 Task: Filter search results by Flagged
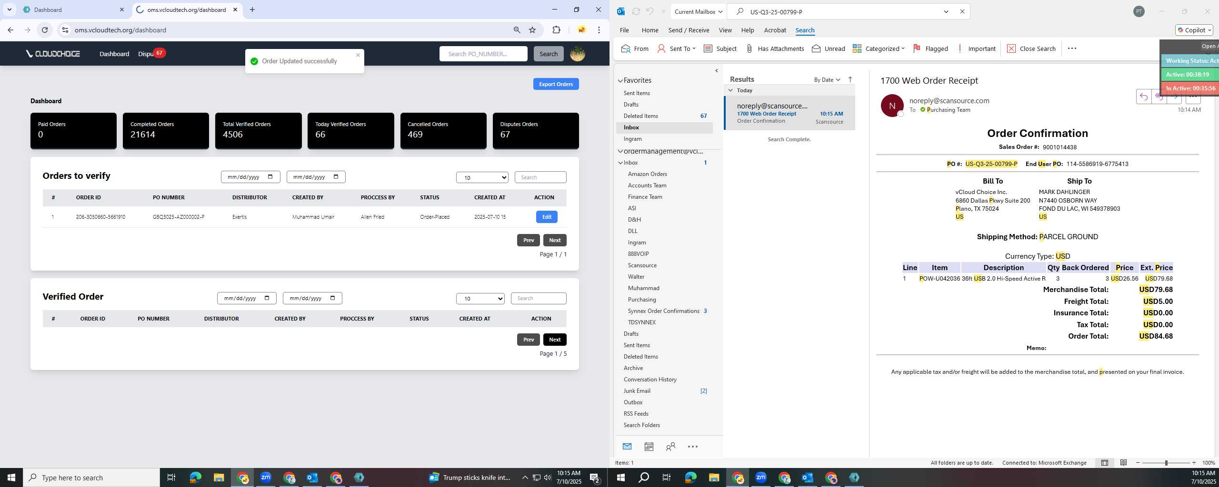pos(930,49)
